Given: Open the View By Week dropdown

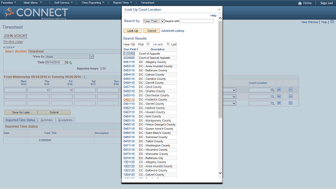Looking at the screenshot, I should pos(69,57).
